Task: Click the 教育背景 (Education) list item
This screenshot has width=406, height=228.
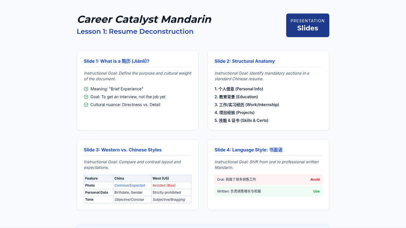Action: click(x=236, y=97)
